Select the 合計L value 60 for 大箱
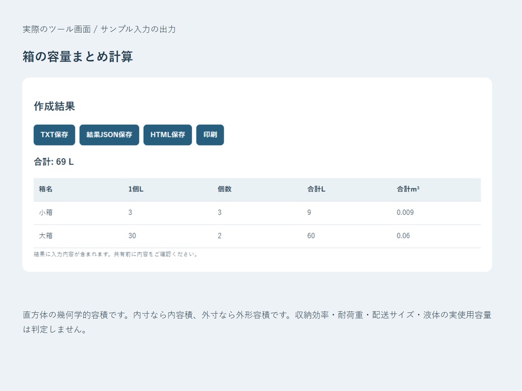This screenshot has height=391, width=522. point(311,236)
